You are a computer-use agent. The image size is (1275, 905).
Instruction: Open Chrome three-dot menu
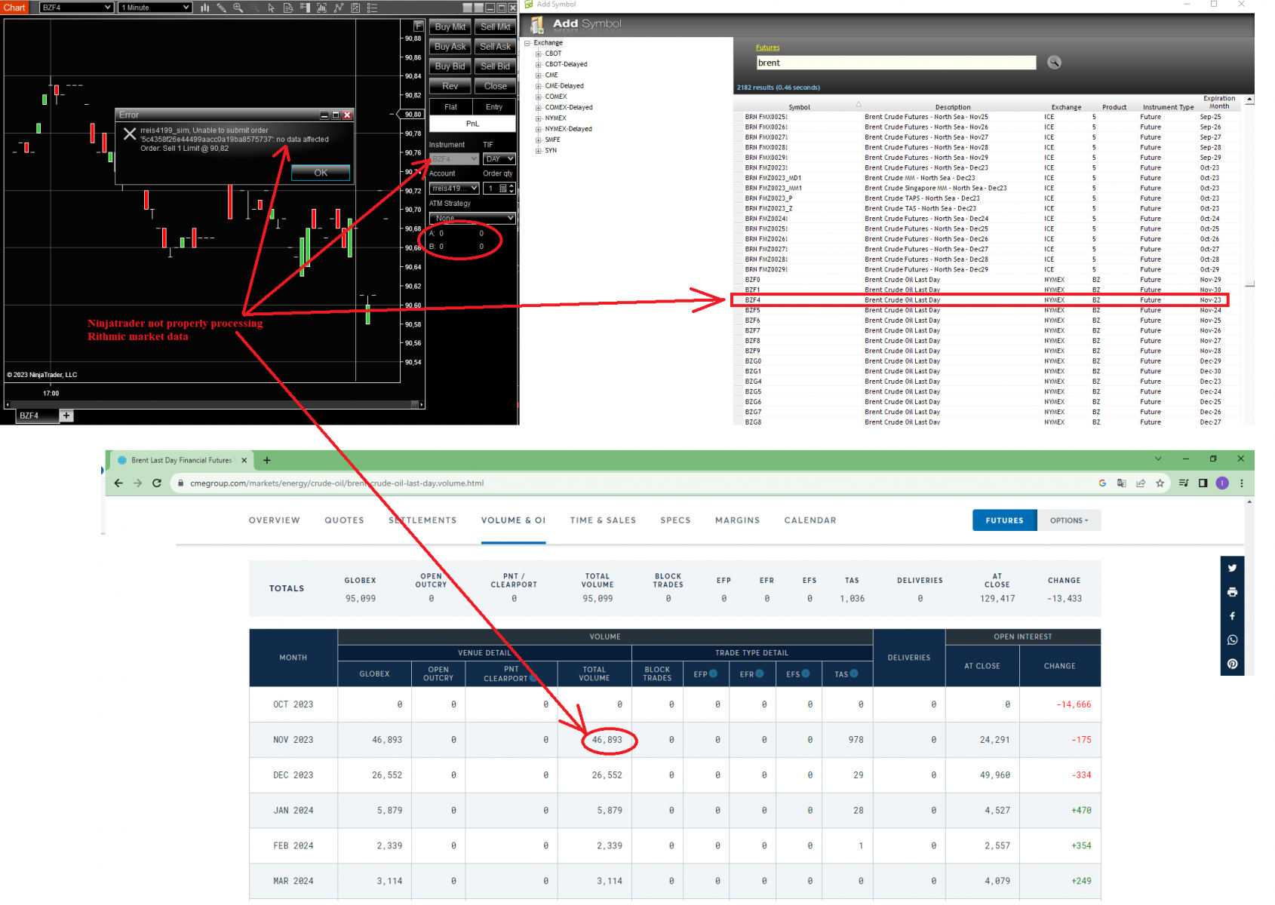coord(1242,483)
